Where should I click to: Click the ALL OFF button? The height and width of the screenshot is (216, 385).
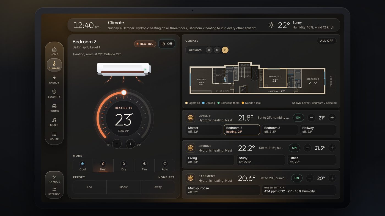[x=327, y=41]
